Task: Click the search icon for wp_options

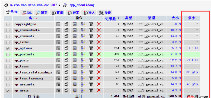Action: pyautogui.click(x=75, y=48)
